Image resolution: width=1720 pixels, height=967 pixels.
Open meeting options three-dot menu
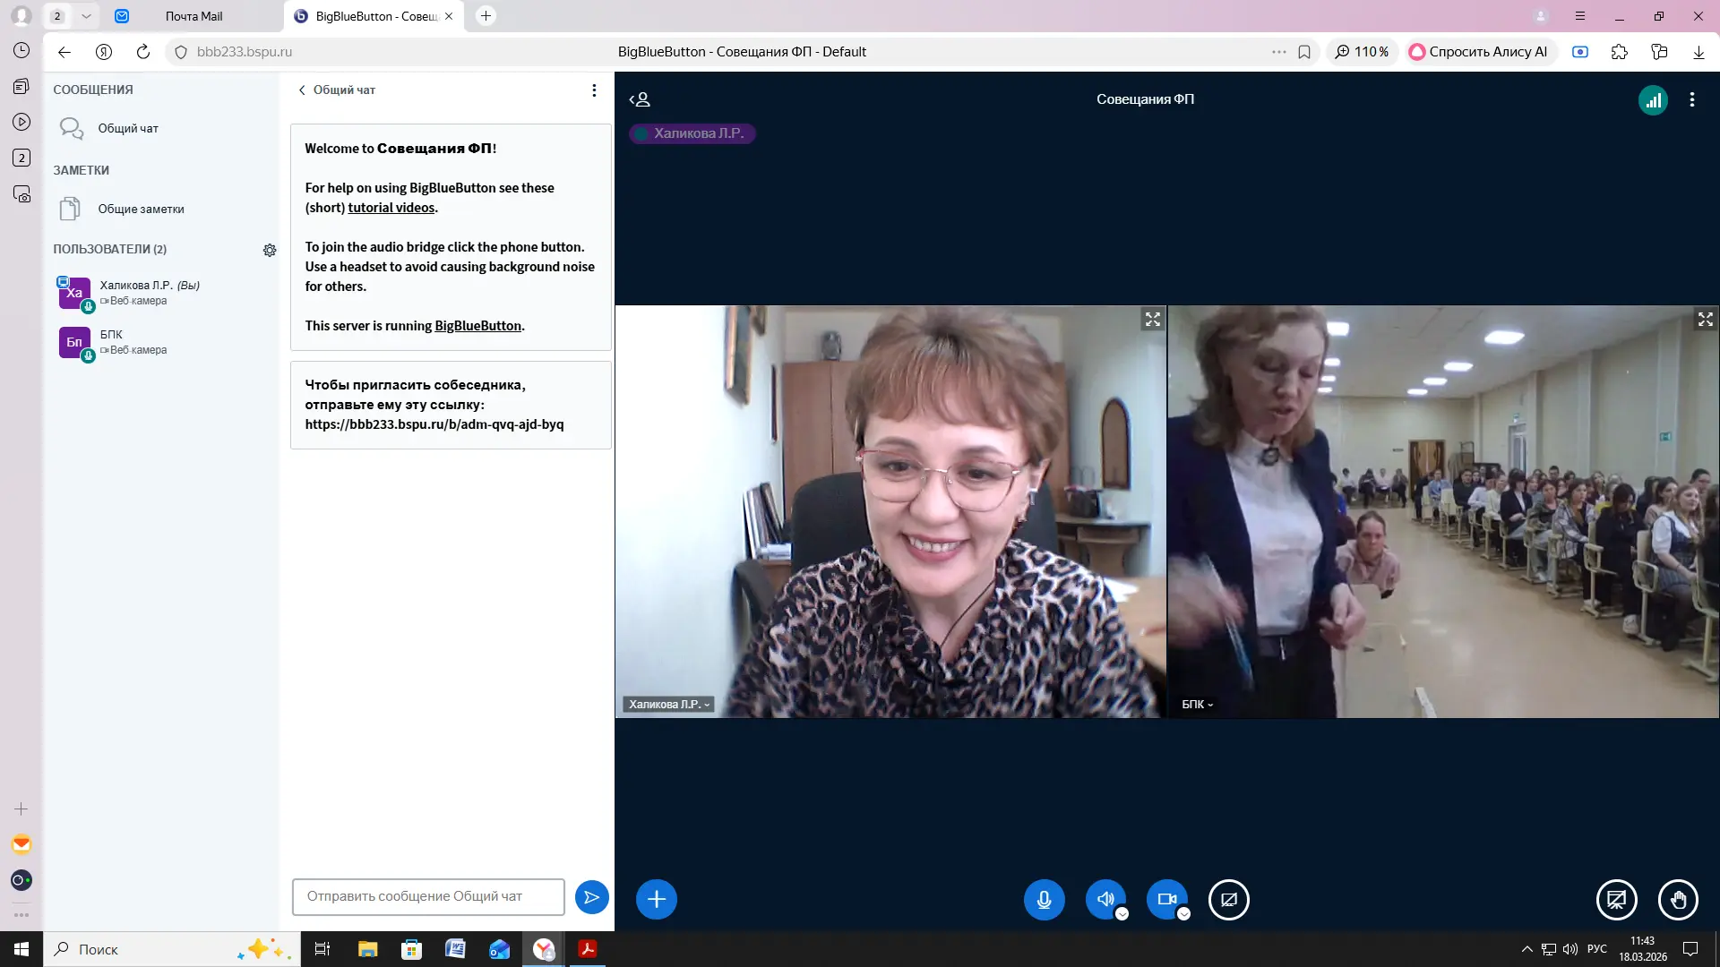pos(1691,100)
